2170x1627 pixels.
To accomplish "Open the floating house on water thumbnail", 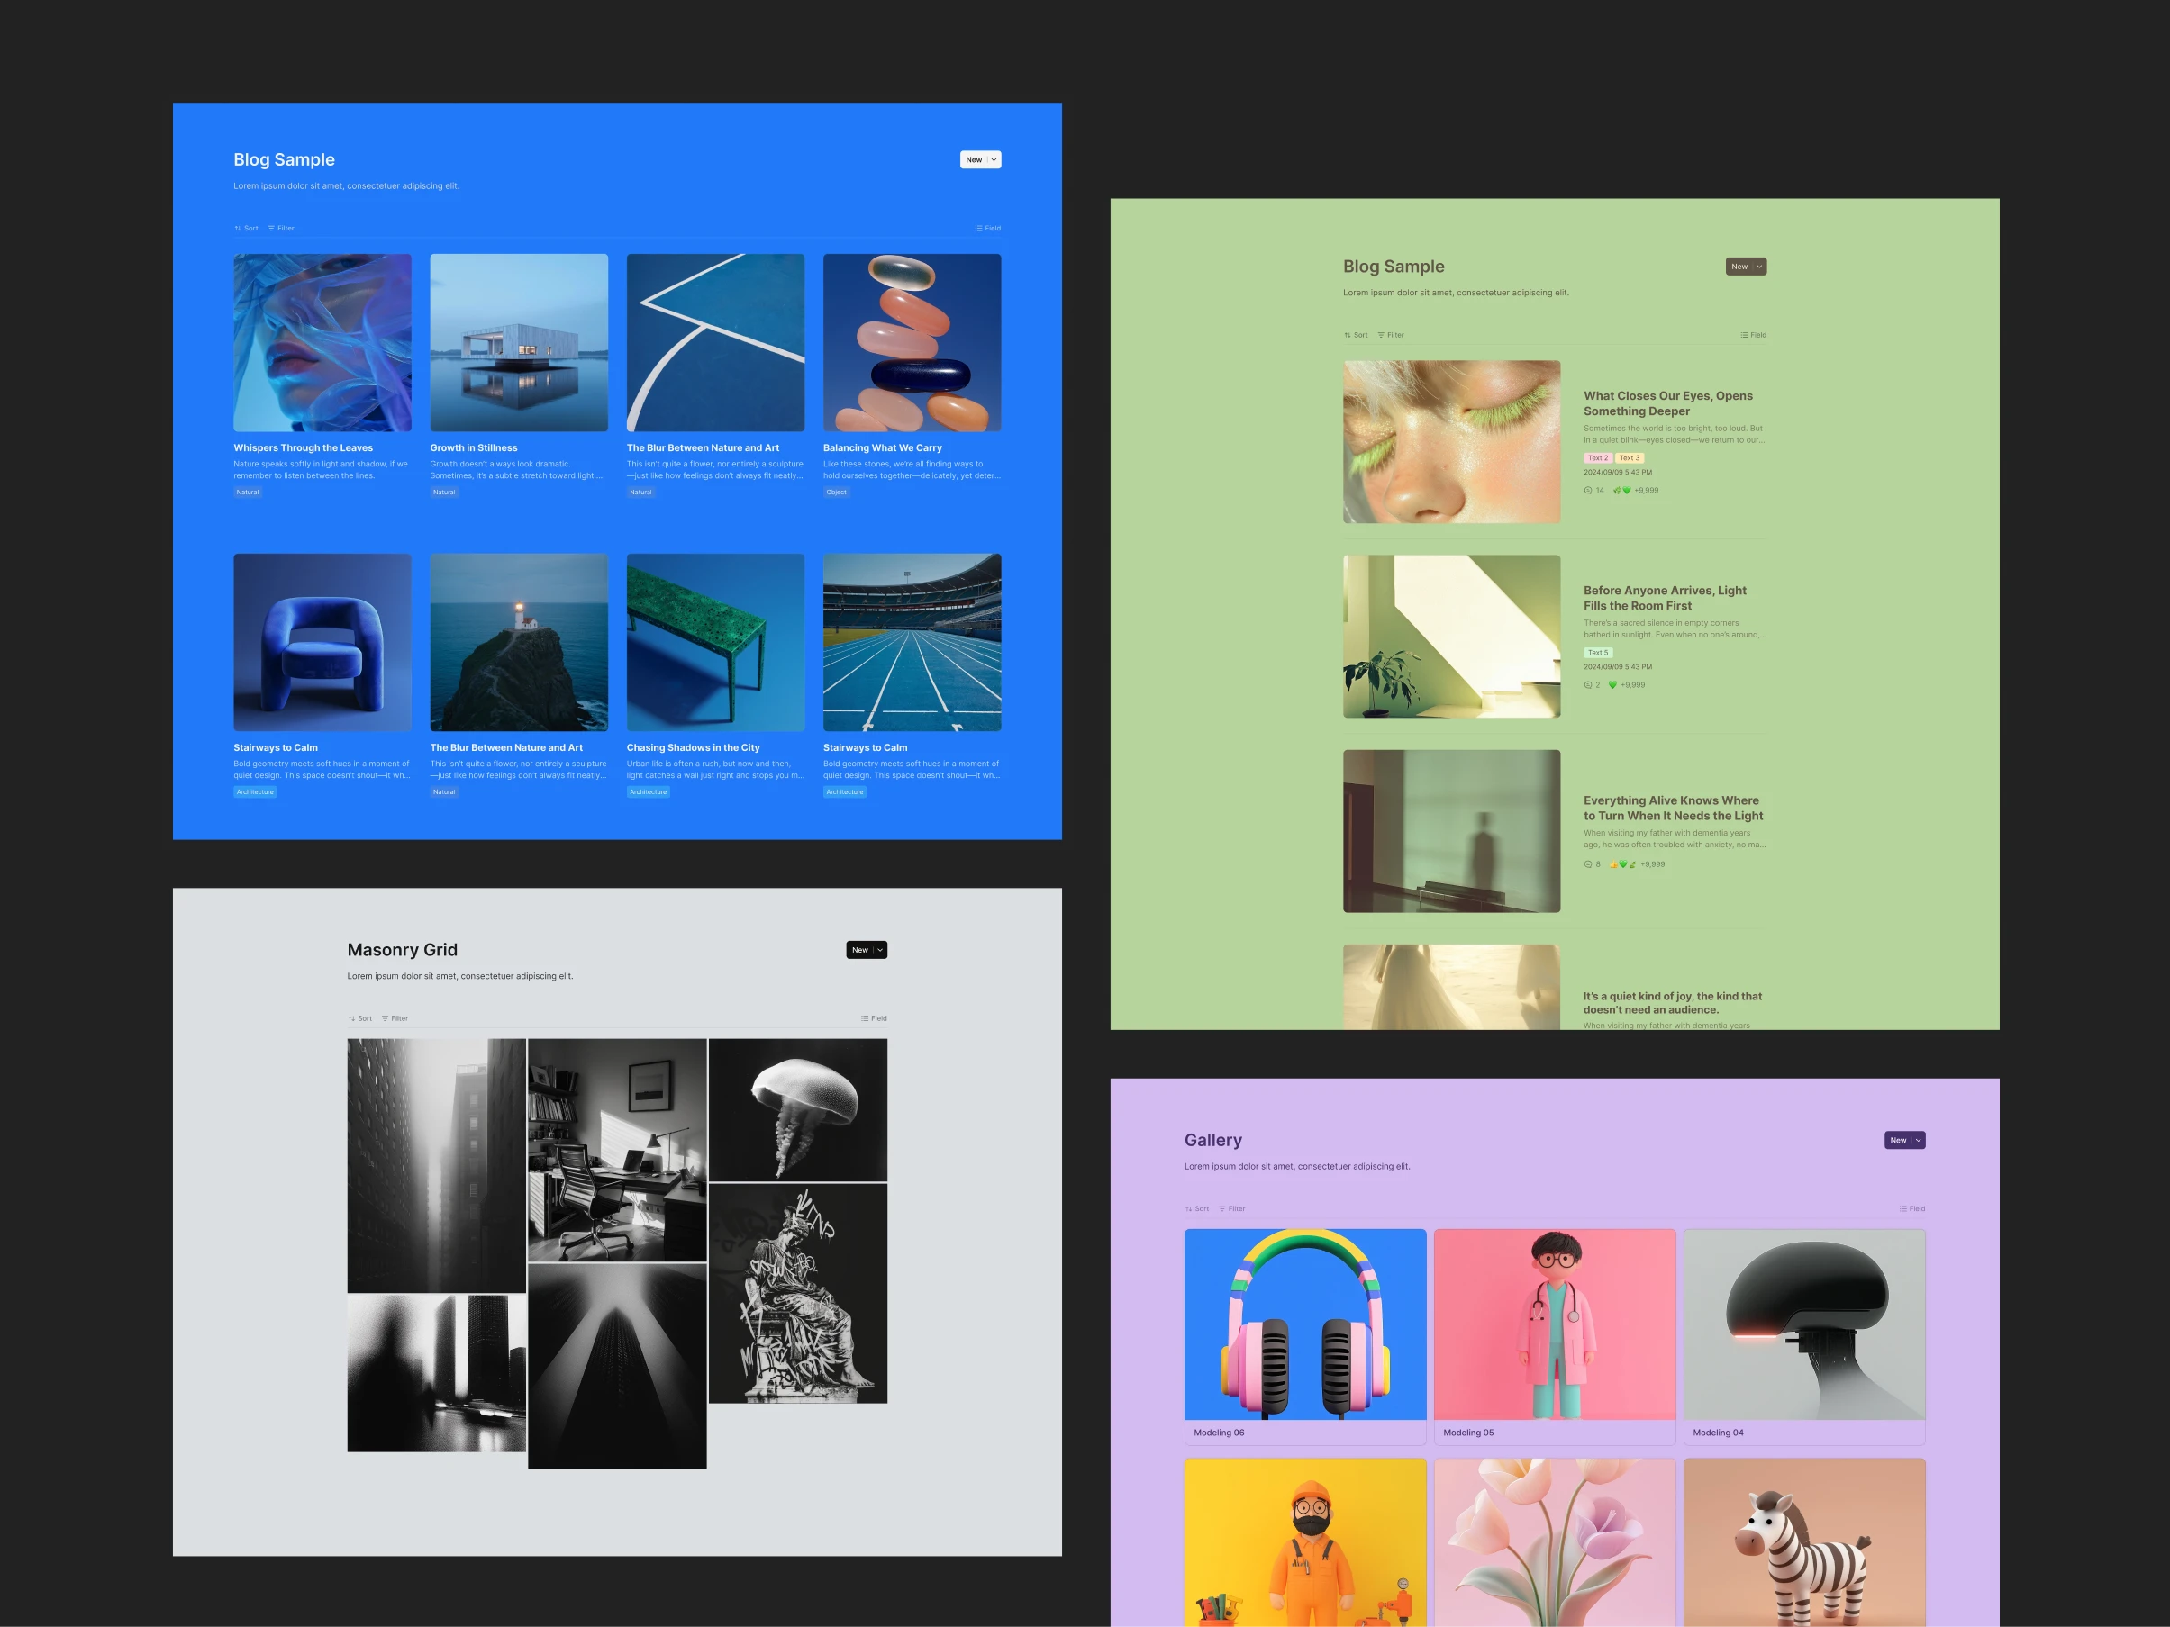I will pos(519,343).
